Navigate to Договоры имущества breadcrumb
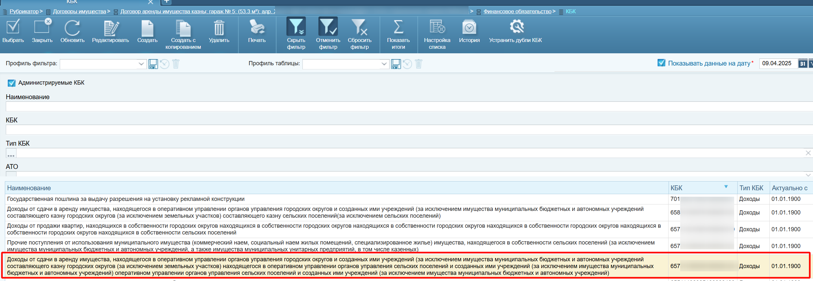The width and height of the screenshot is (813, 281). click(79, 12)
